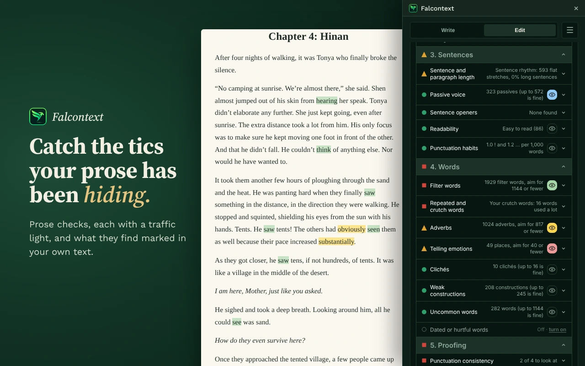This screenshot has height=366, width=585.
Task: Click the Falcontext bird logo in panel header
Action: [x=413, y=8]
